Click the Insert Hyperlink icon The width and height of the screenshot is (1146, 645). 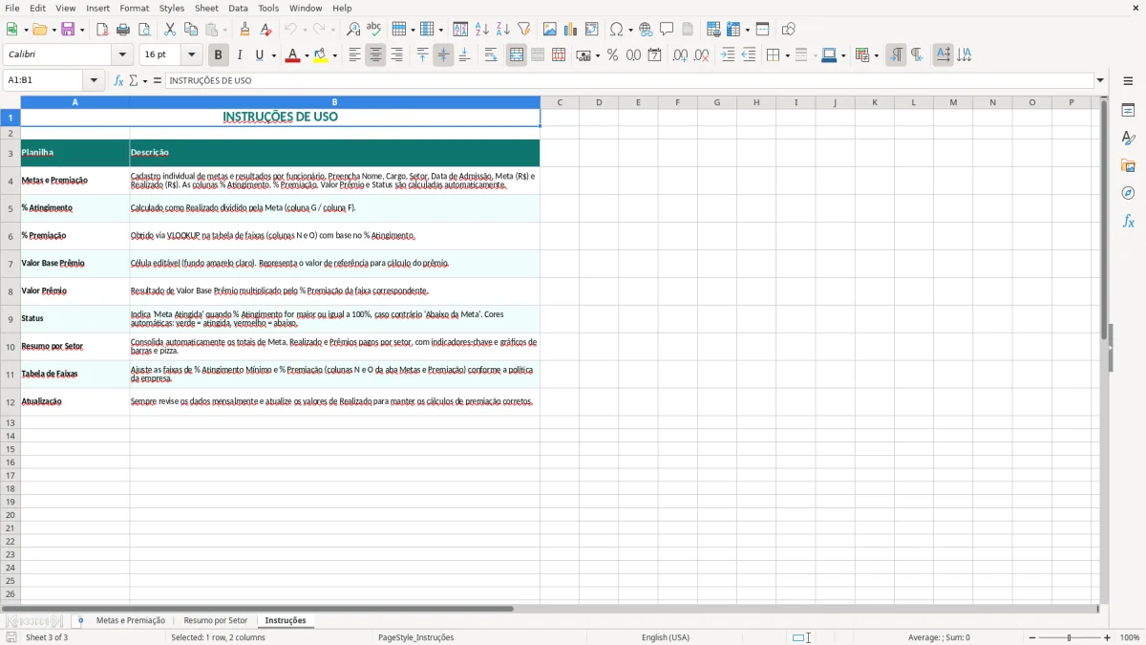(646, 30)
